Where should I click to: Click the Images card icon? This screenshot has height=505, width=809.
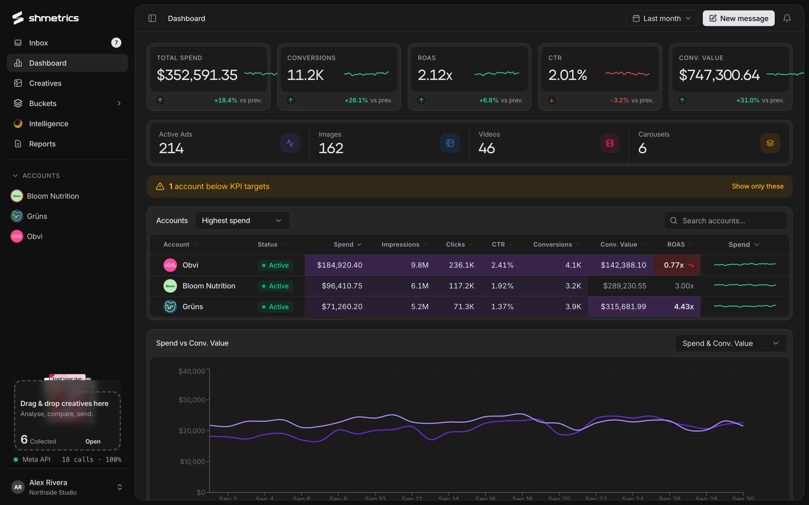450,143
